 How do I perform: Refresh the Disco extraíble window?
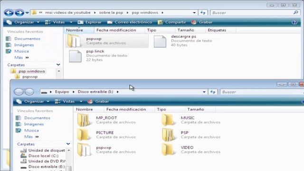(213, 92)
